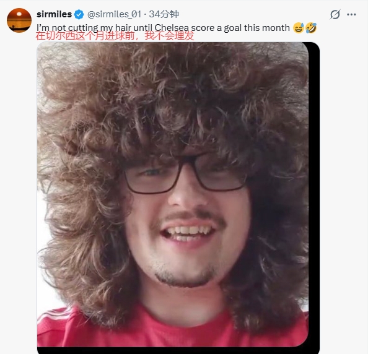This screenshot has height=354, width=368.
Task: Click the grinning sweat emoji
Action: point(298,28)
